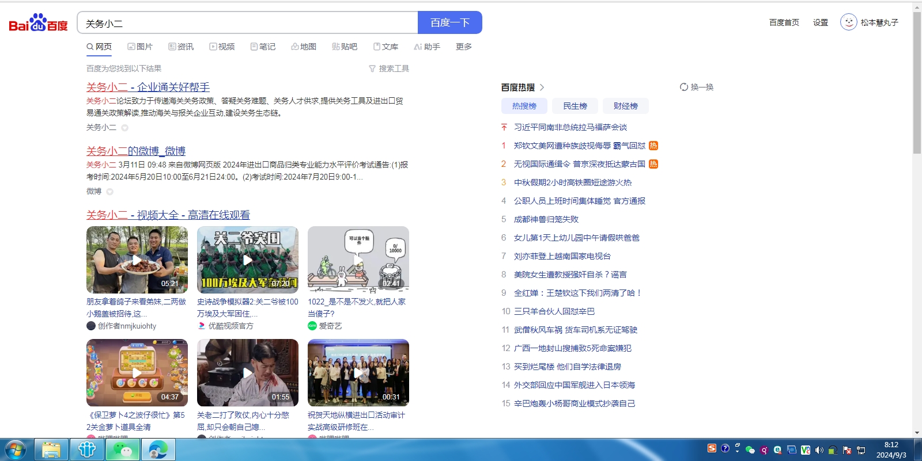Expand 百度热搜 chevron arrow
922x461 pixels.
(x=542, y=87)
